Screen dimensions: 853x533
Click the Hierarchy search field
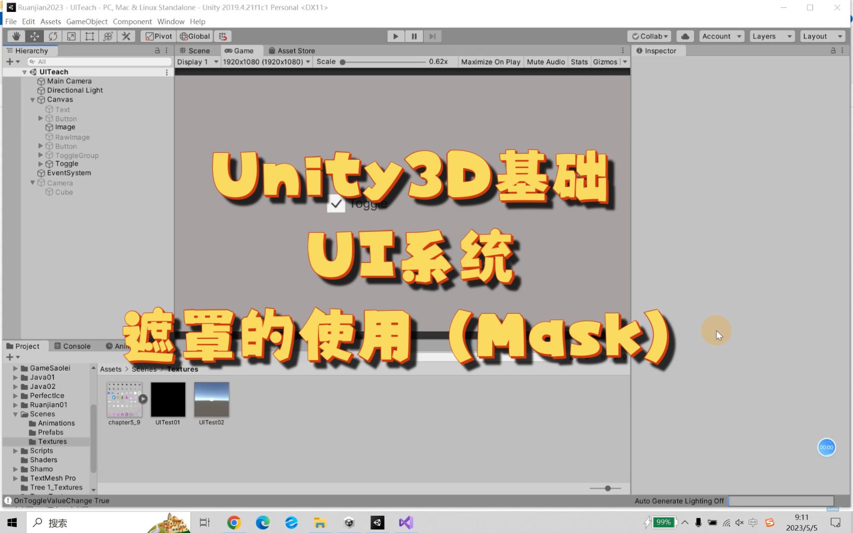99,62
